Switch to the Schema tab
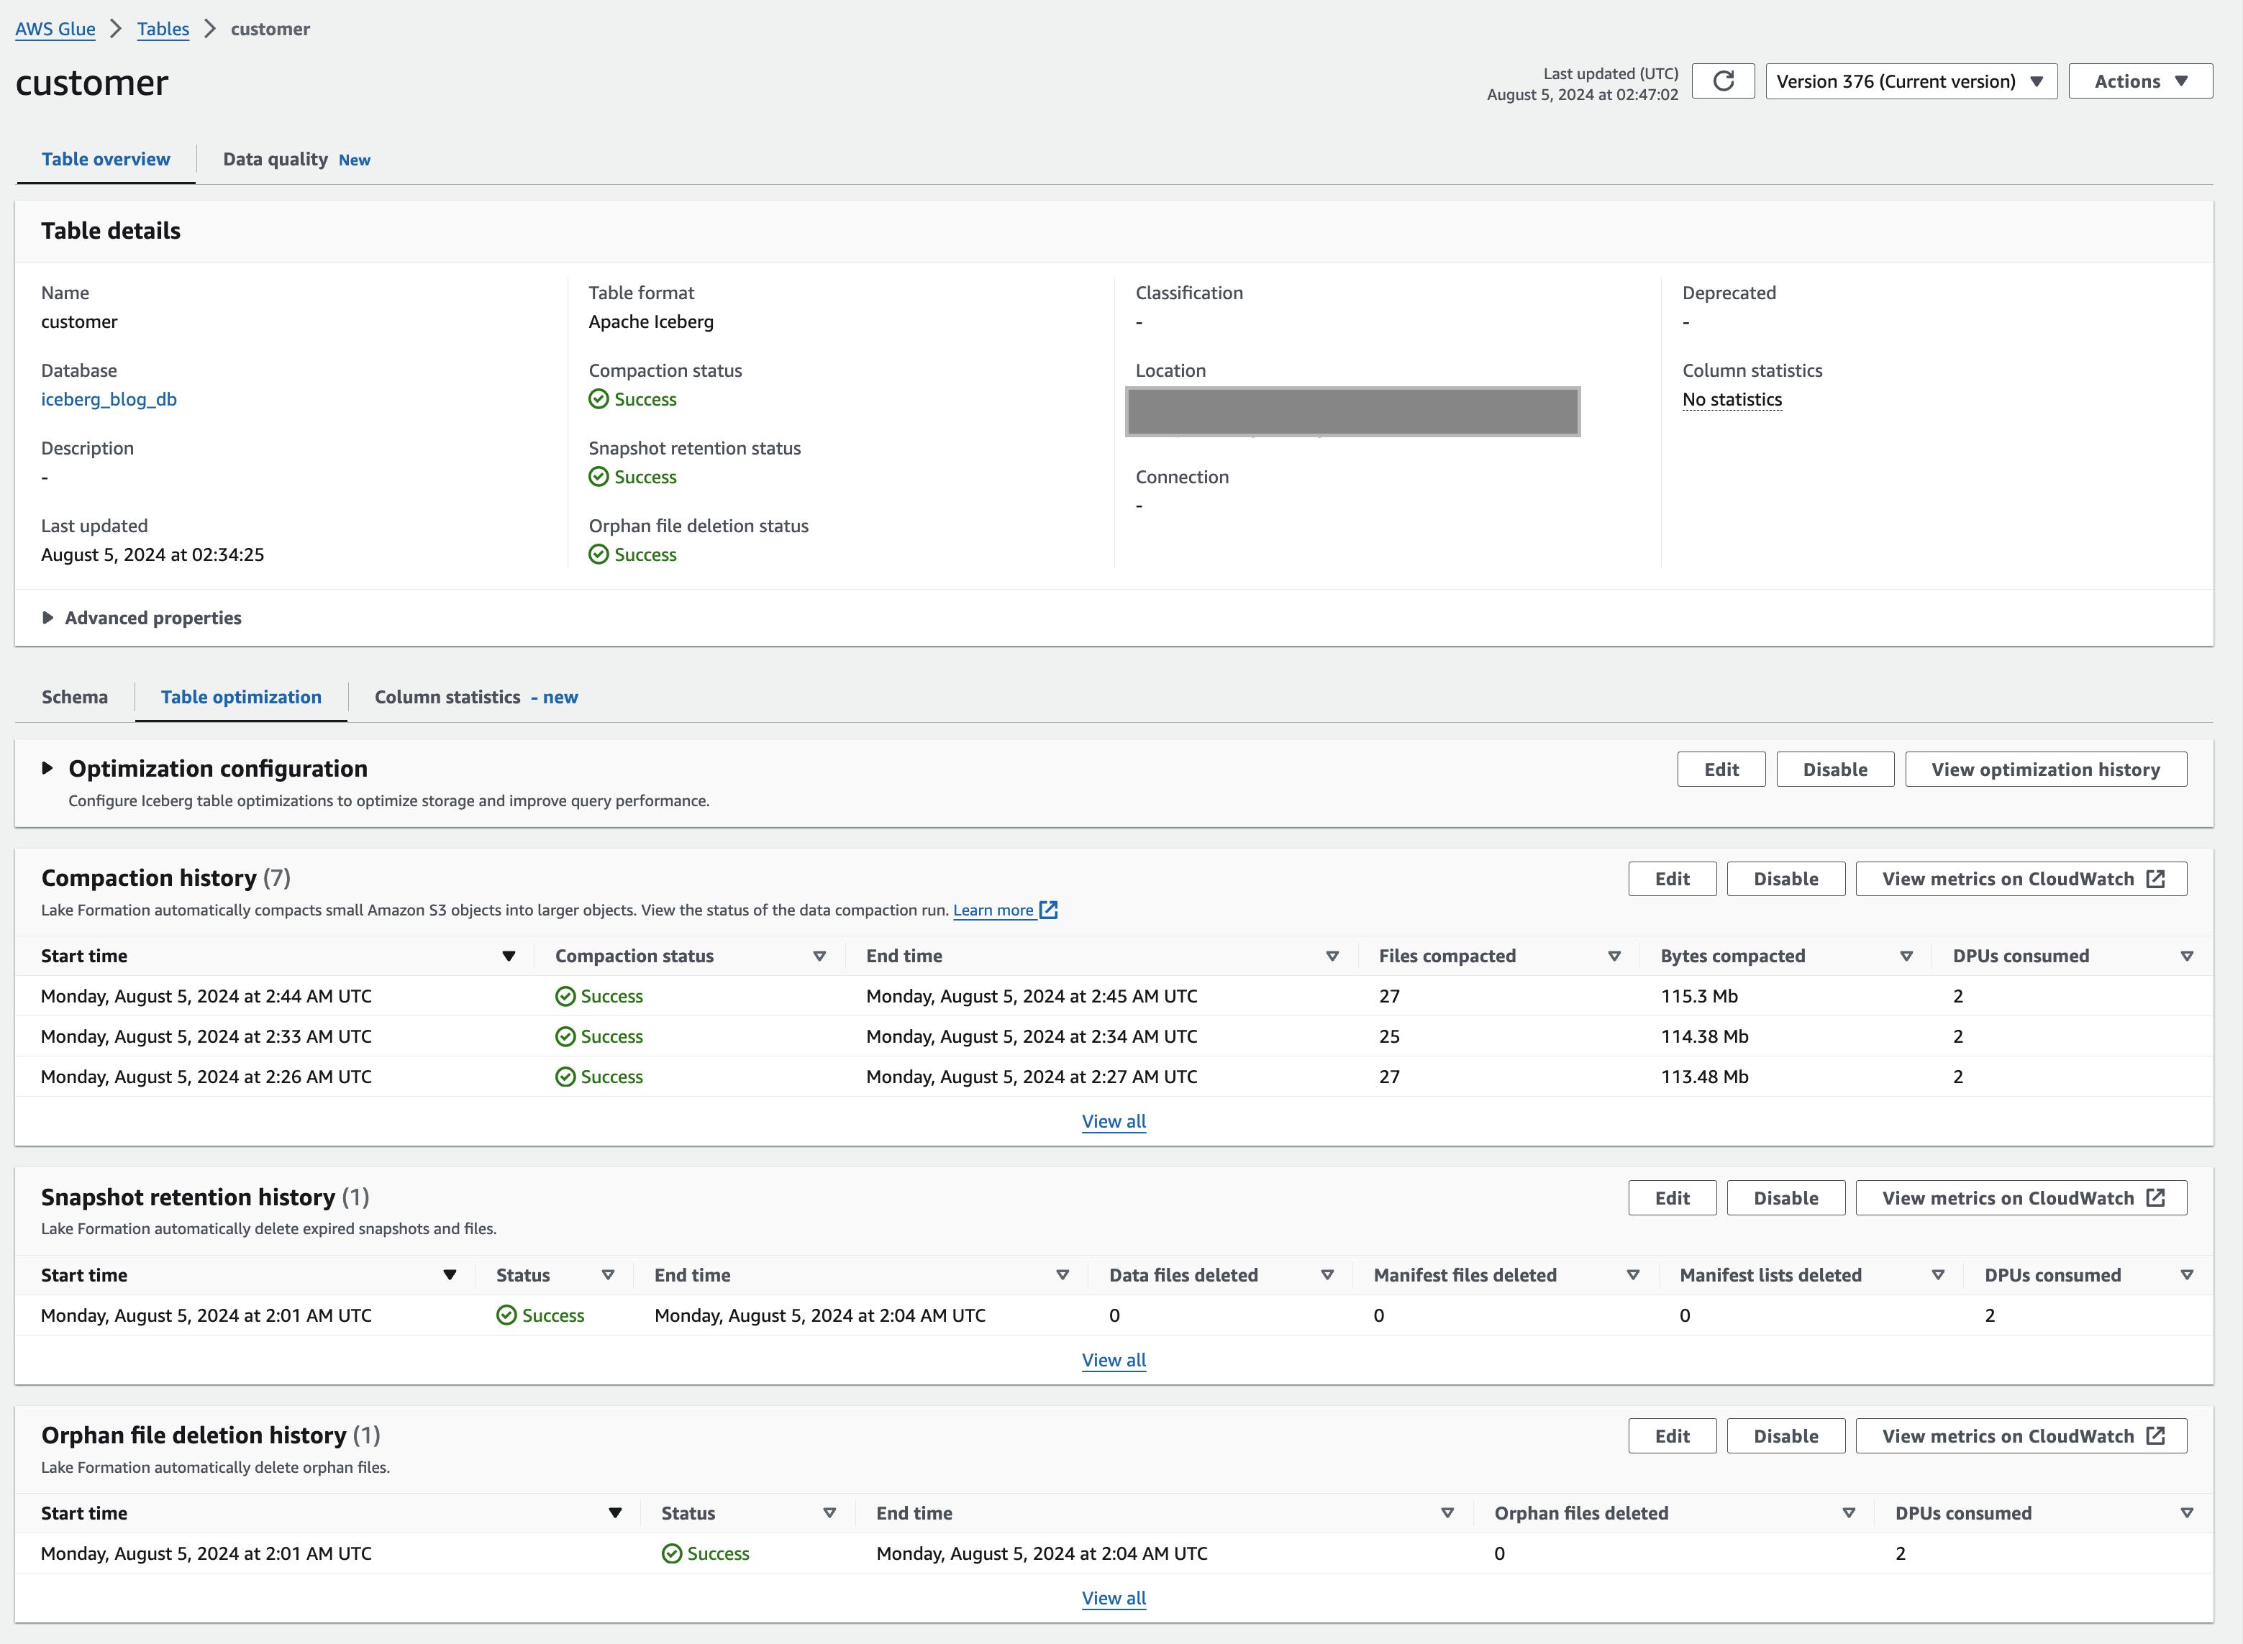The image size is (2243, 1644). pyautogui.click(x=75, y=697)
